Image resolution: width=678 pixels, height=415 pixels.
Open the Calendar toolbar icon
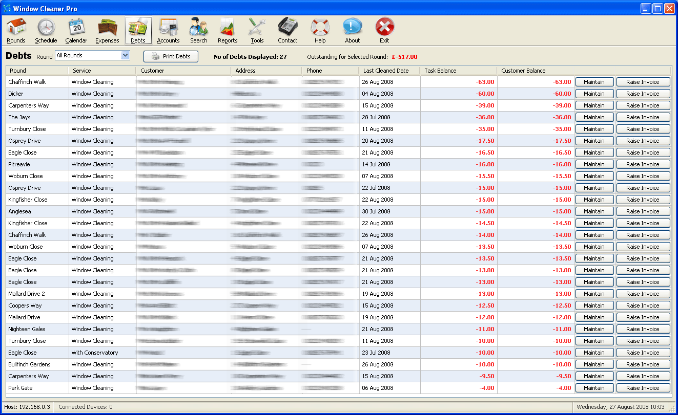click(x=76, y=27)
